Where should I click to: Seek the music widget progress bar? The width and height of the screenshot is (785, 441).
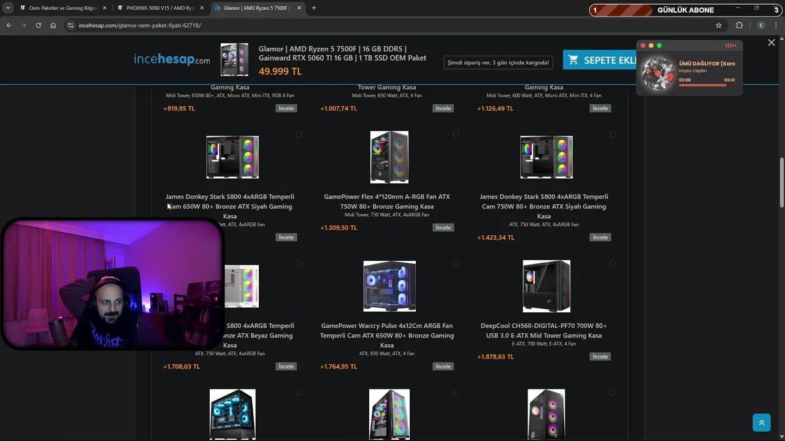tap(706, 85)
